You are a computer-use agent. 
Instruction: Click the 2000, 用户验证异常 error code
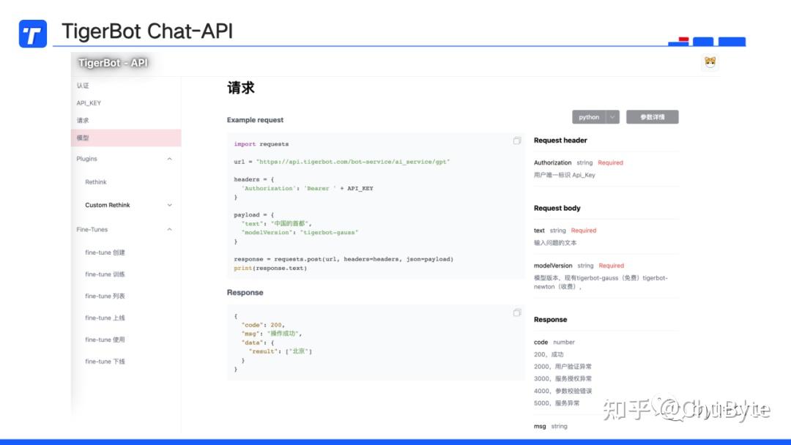click(x=562, y=367)
